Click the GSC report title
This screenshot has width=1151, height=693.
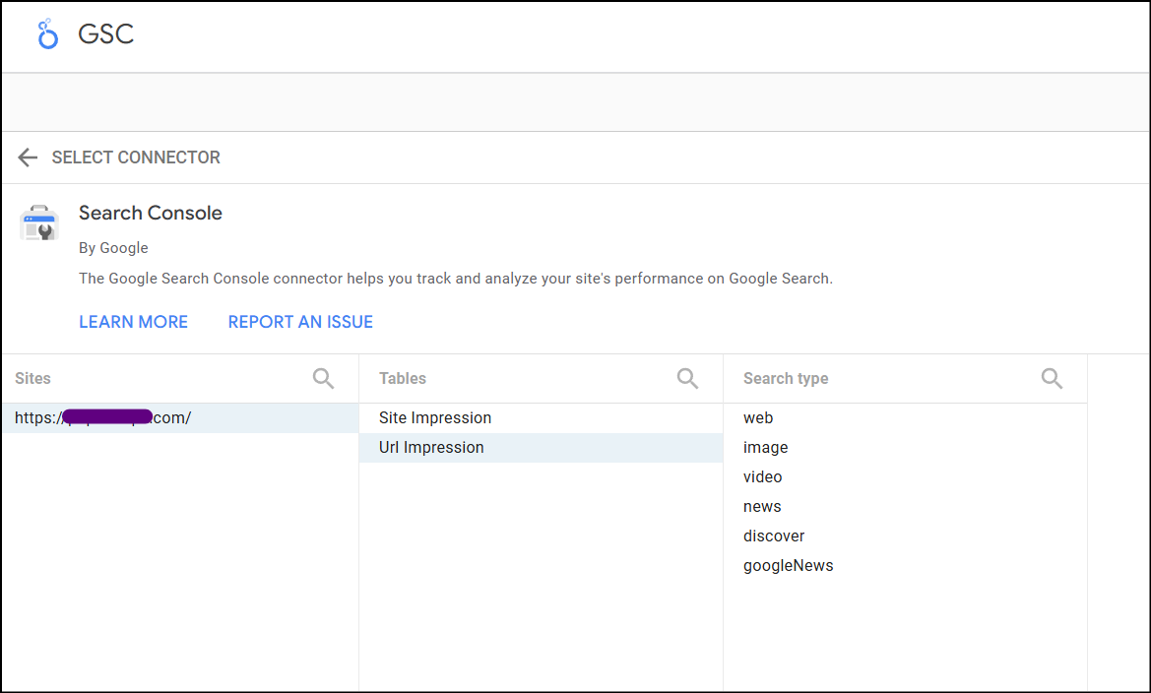coord(106,33)
